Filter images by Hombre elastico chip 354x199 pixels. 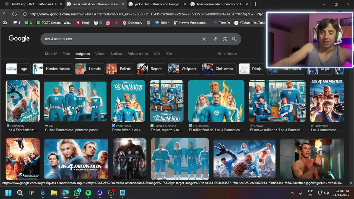point(53,69)
